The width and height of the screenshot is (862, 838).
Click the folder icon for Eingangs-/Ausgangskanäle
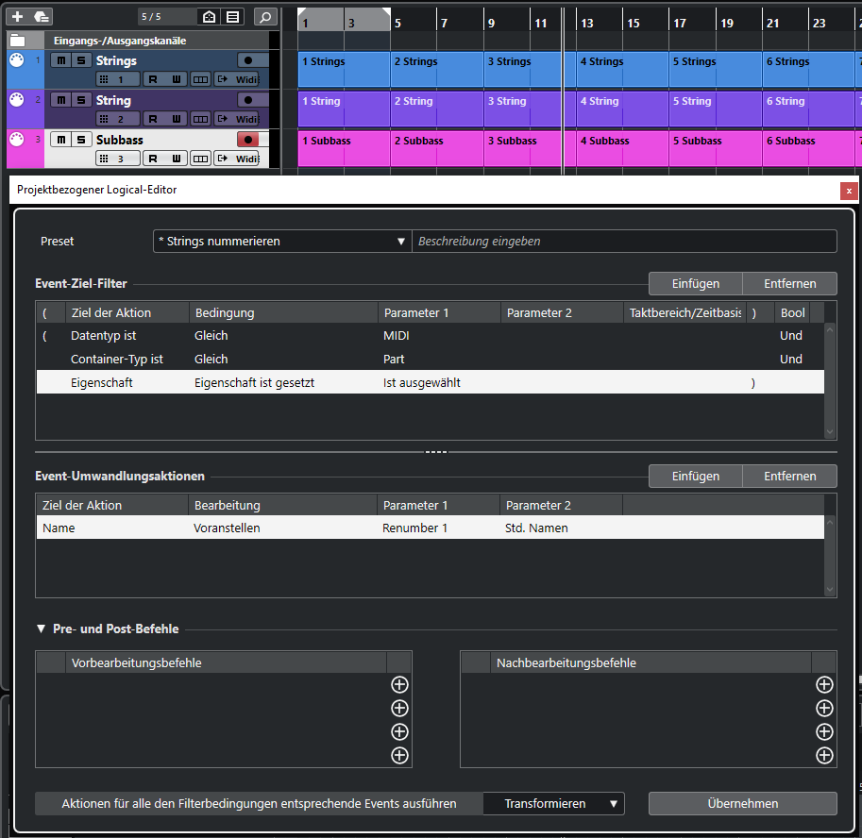tap(17, 41)
